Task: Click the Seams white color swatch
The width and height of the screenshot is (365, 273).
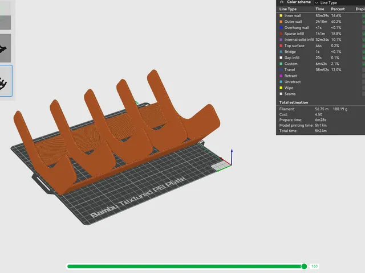Action: coord(281,94)
